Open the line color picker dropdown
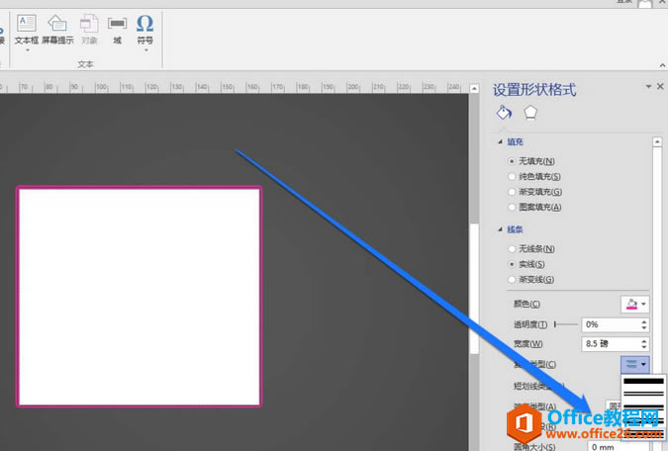 [x=634, y=305]
